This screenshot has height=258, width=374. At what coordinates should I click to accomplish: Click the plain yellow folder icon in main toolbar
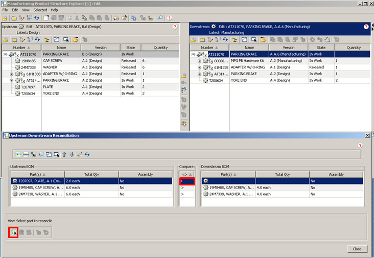(x=14, y=18)
